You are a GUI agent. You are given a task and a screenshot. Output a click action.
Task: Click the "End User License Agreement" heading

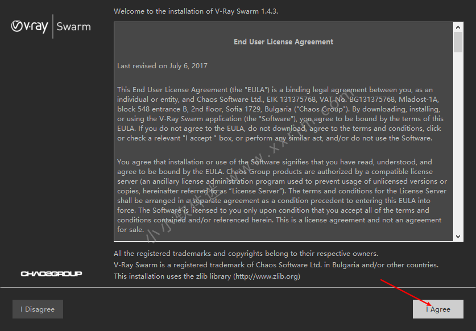click(x=284, y=42)
